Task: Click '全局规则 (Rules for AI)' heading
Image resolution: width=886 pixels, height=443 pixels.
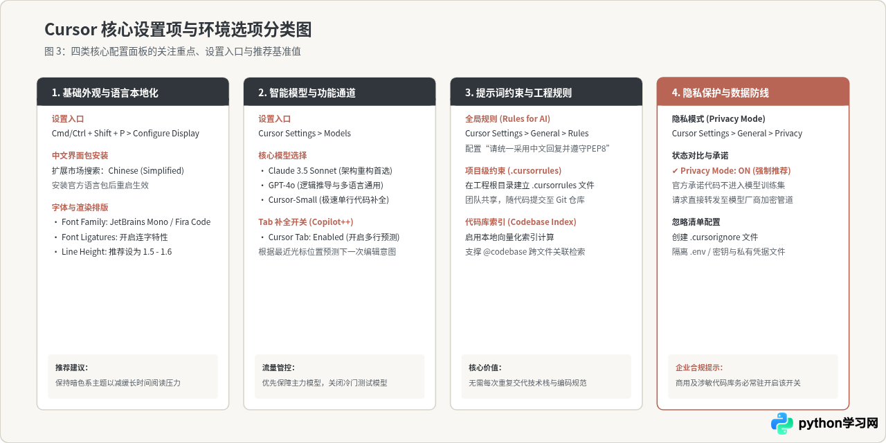Action: (x=507, y=119)
